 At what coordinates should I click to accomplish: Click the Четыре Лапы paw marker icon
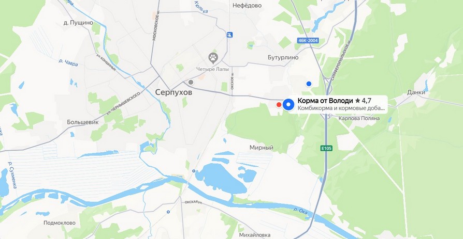point(213,58)
